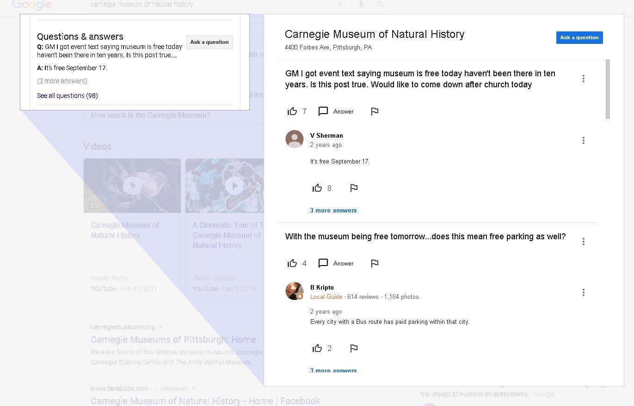Expand carnegiemuseums.org result dropdown arrow
Viewport: 634px width, 406px height.
click(x=160, y=327)
